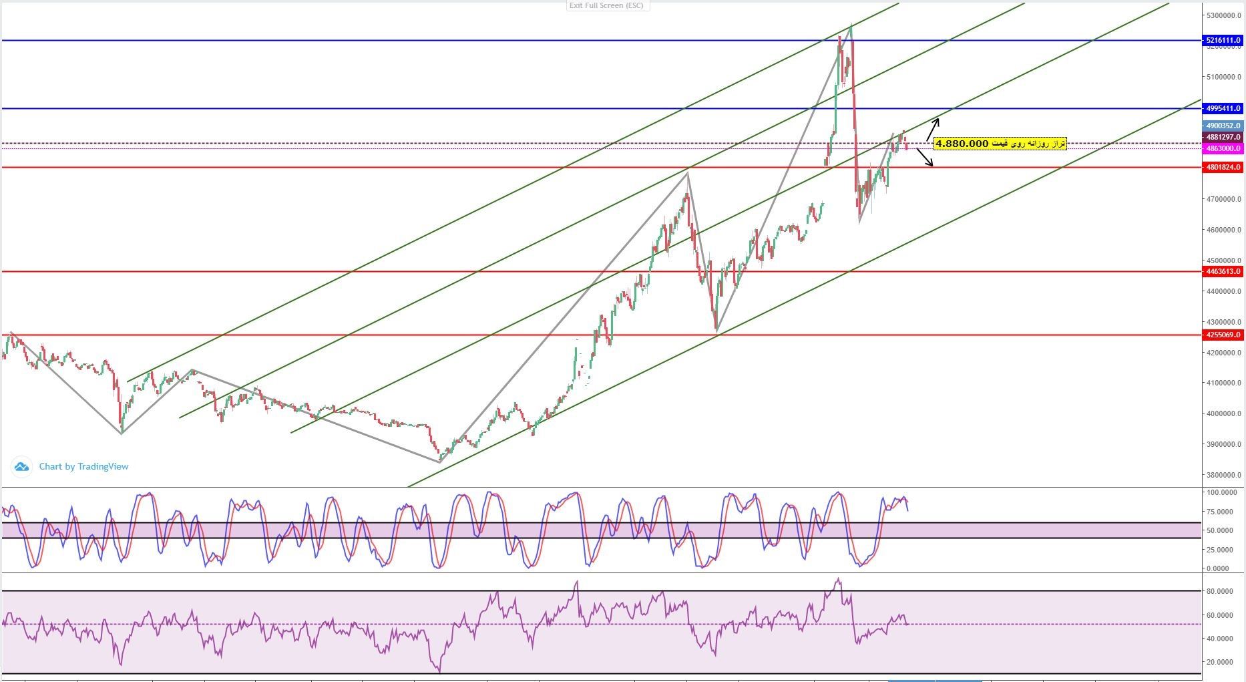
Task: Click the downward black arrow annotation
Action: [925, 158]
